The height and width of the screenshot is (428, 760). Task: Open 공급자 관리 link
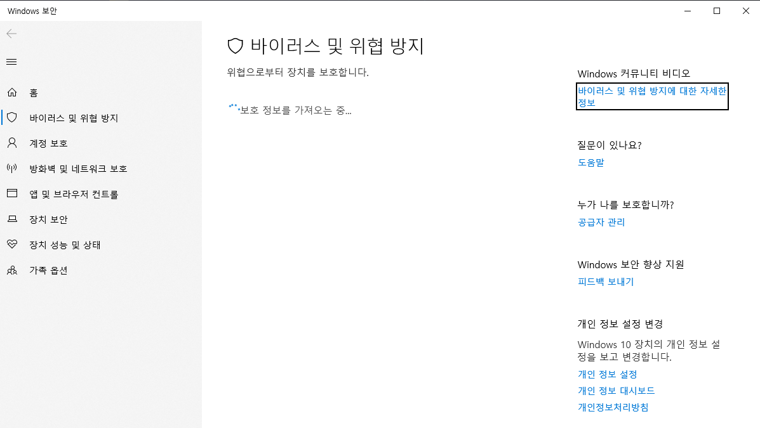[601, 222]
